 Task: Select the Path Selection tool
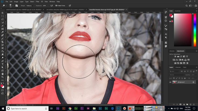tap(2, 67)
